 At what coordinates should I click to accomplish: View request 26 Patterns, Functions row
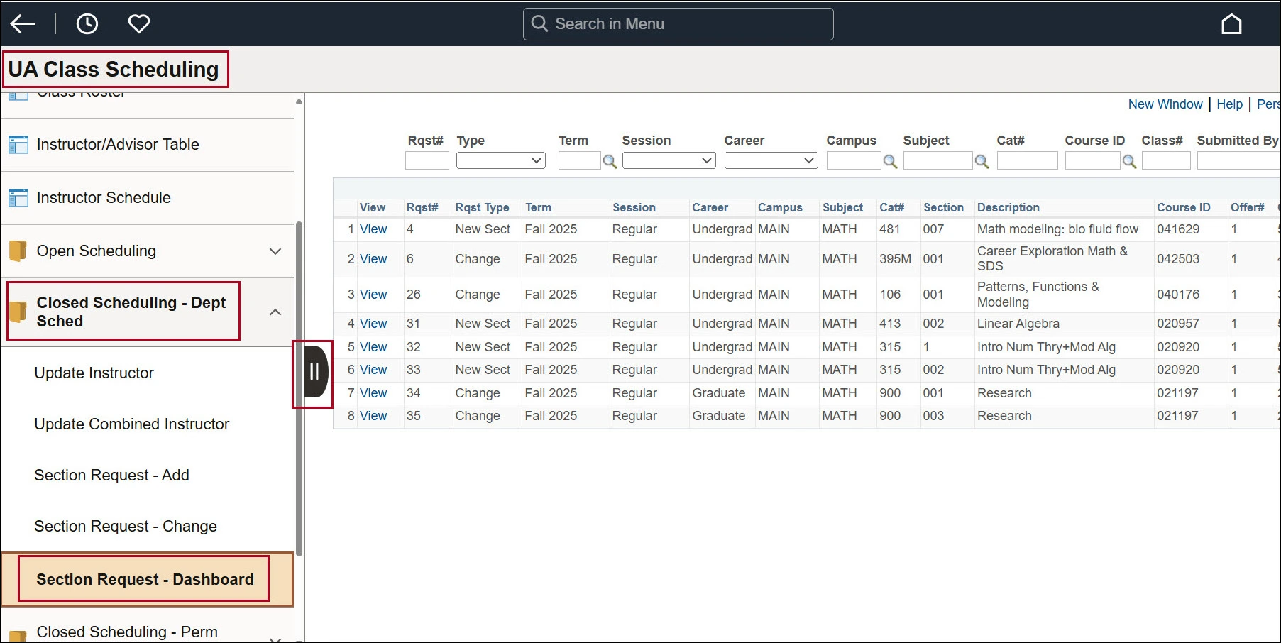(x=373, y=295)
